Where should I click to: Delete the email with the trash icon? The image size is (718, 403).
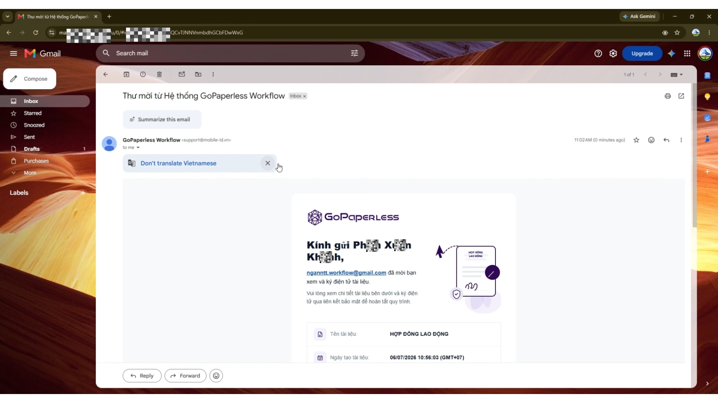(159, 74)
